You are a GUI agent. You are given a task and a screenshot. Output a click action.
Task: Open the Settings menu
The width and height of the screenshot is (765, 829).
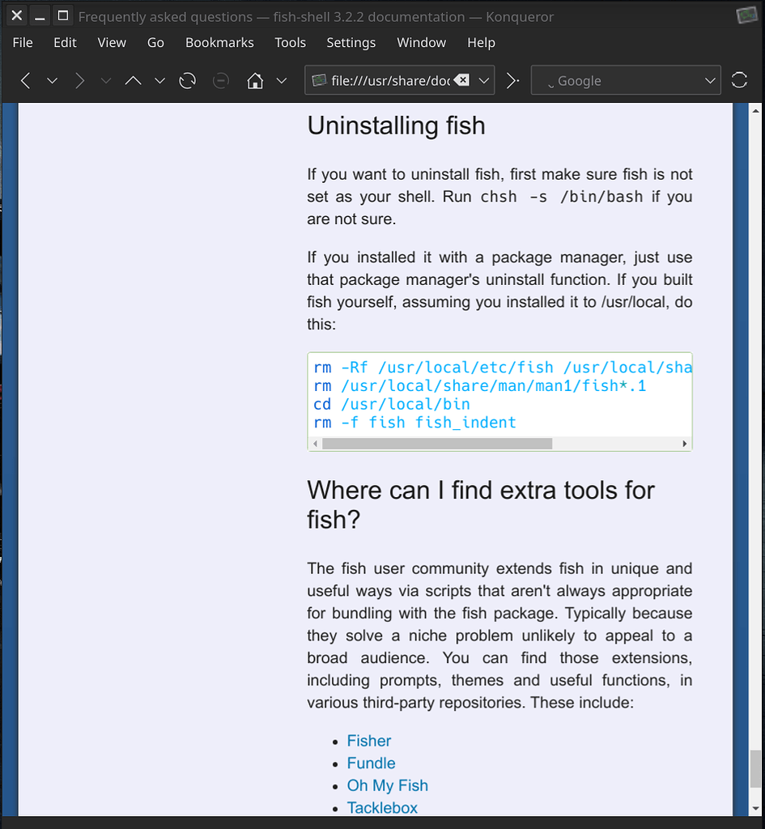pos(351,43)
